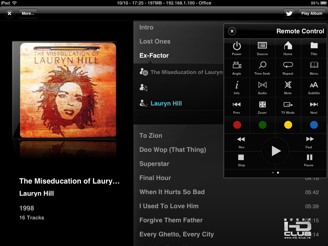Tap the yellow color button
This screenshot has height=246, width=328.
(x=288, y=125)
